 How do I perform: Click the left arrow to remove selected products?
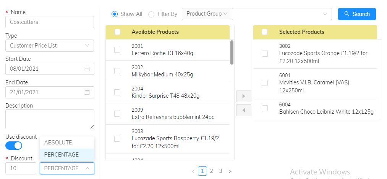(x=244, y=110)
